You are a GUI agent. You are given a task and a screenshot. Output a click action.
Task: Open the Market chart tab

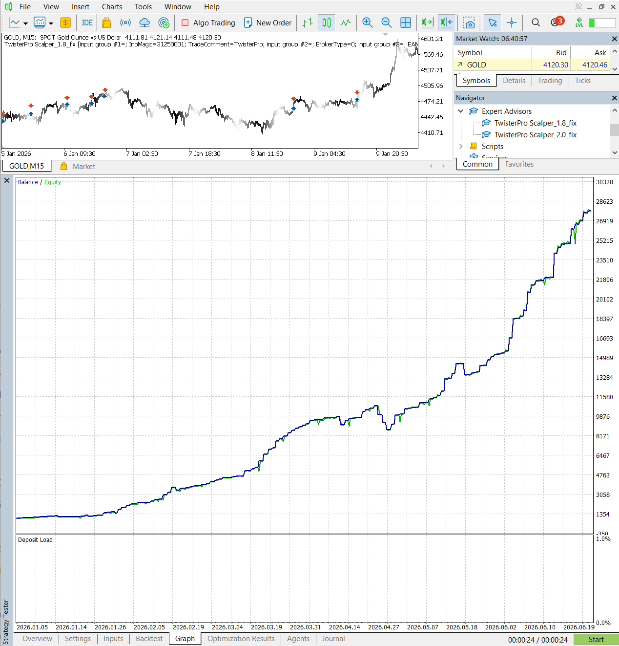(78, 166)
